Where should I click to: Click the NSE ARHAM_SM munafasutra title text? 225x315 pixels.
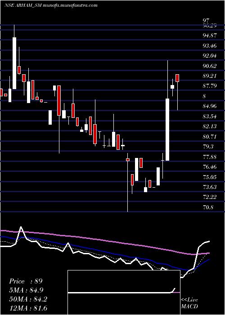tap(51, 5)
